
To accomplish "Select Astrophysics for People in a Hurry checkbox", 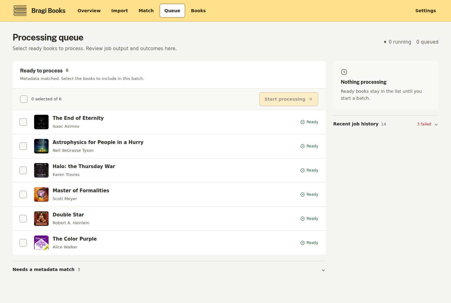I will [x=23, y=146].
